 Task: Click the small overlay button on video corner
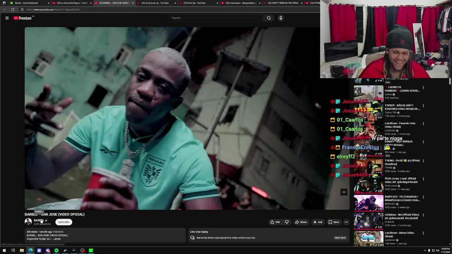(x=344, y=192)
